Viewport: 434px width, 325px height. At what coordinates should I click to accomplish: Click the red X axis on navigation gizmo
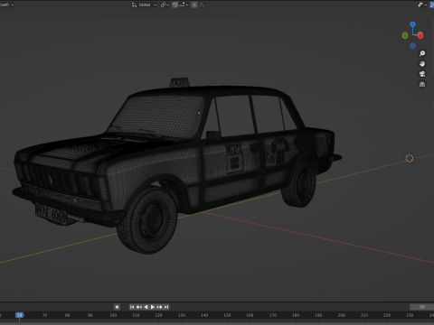420,35
